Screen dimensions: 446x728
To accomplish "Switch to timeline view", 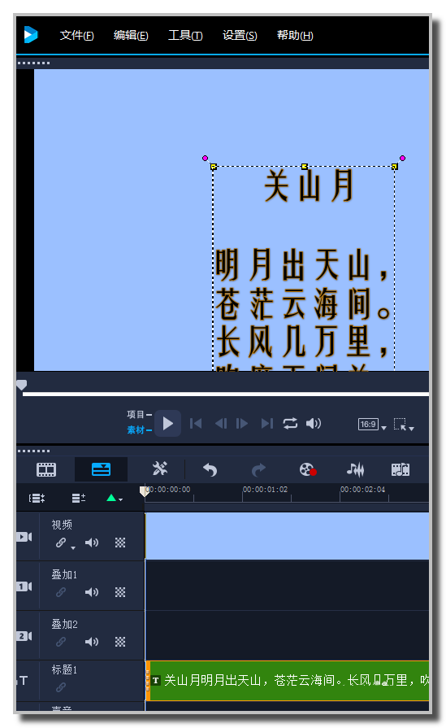I will pos(101,470).
